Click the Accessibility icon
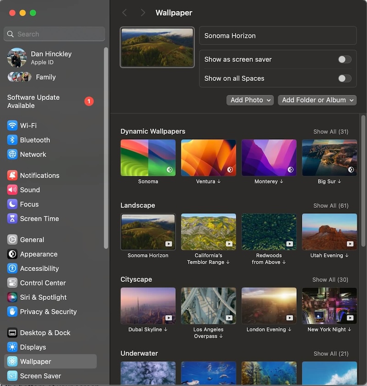The width and height of the screenshot is (367, 386). point(12,268)
